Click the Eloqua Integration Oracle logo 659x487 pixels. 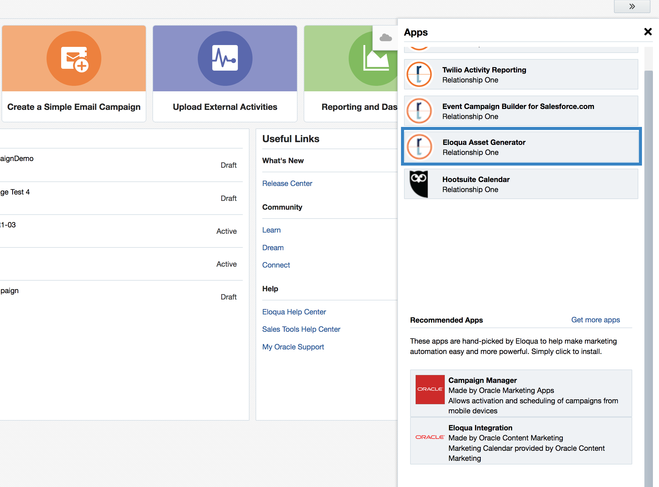pyautogui.click(x=430, y=437)
